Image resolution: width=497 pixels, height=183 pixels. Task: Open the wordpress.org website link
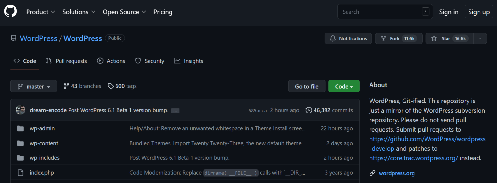tap(397, 173)
